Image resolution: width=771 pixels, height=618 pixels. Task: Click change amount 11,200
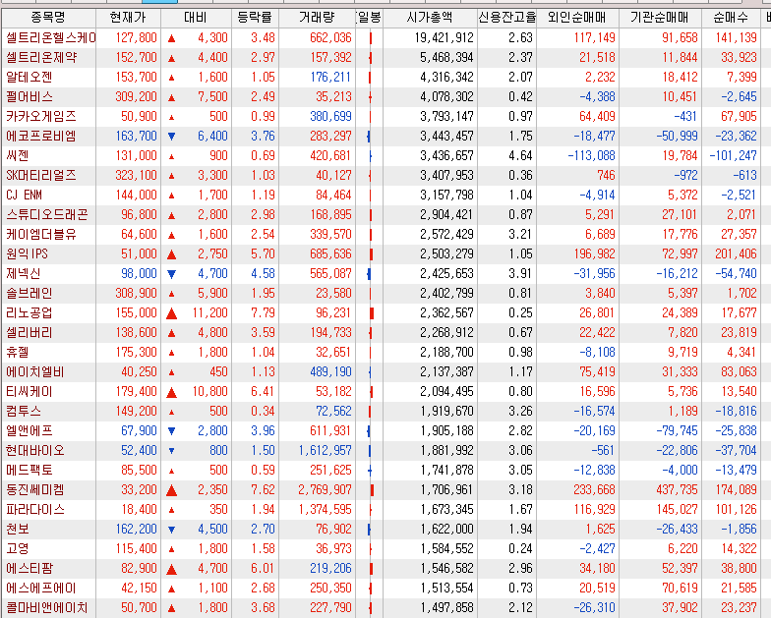pos(210,312)
